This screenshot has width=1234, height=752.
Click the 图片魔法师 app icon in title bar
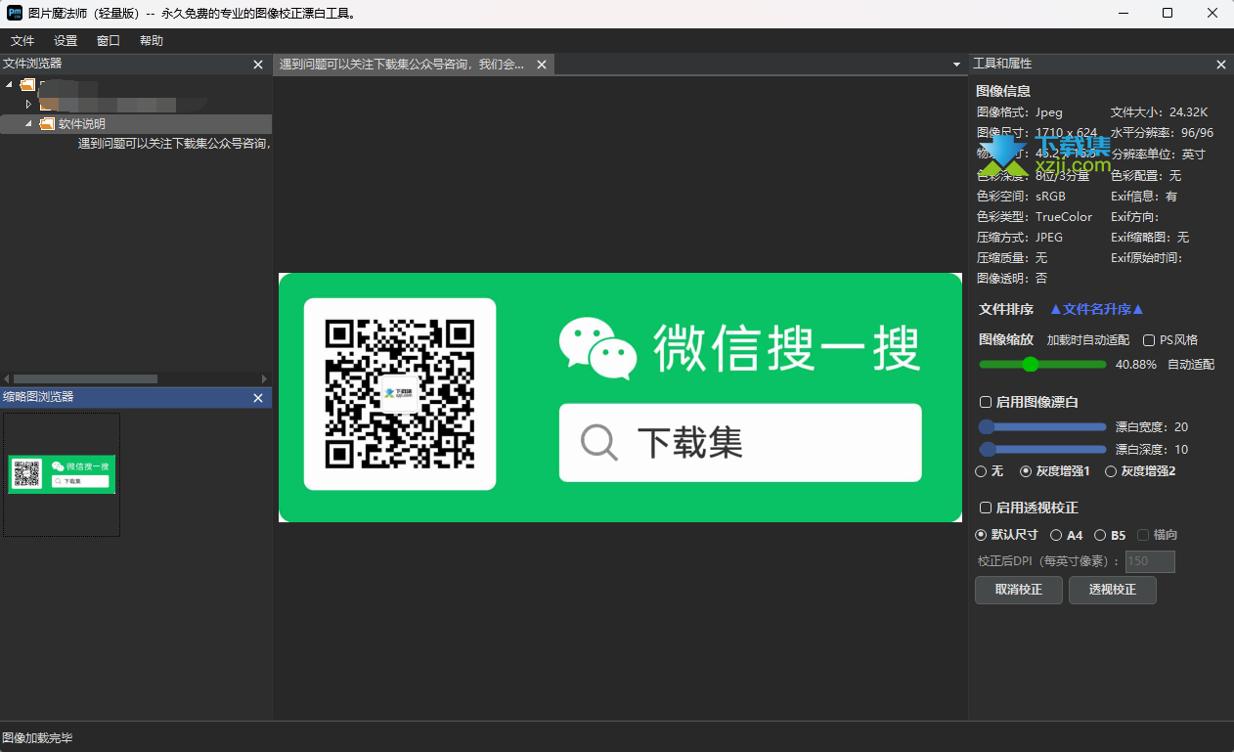tap(15, 13)
